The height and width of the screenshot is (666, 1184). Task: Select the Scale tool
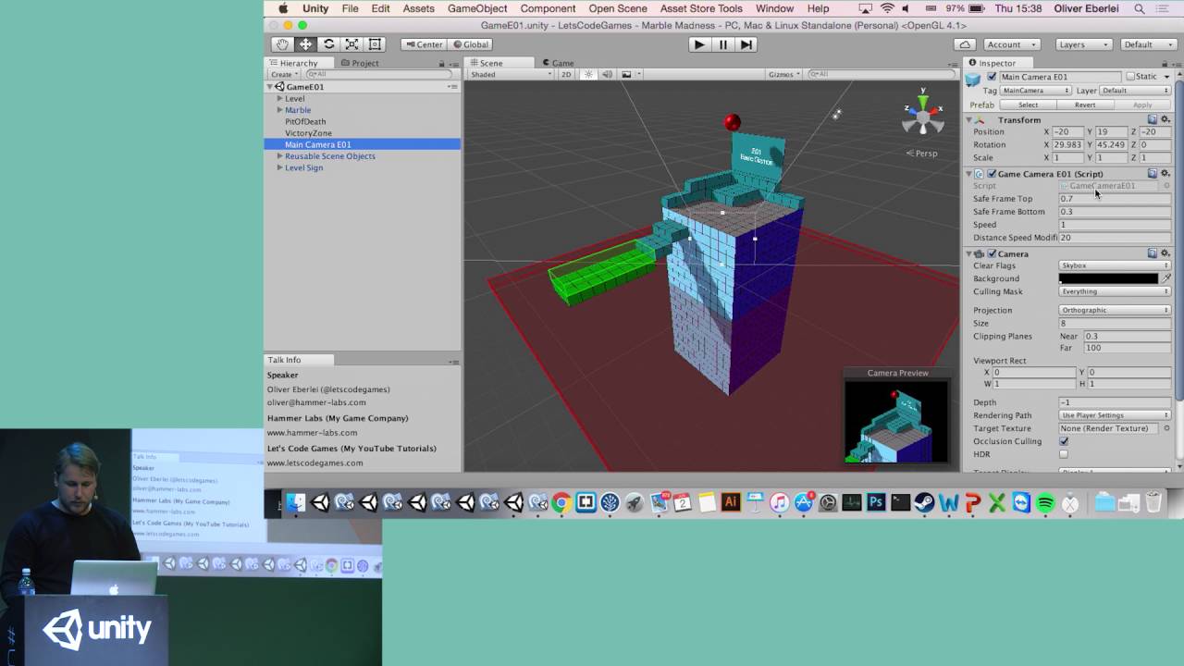tap(351, 44)
